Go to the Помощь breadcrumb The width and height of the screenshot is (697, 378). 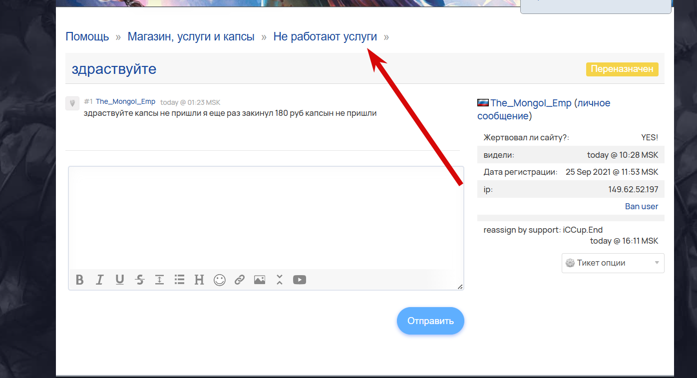(x=87, y=36)
